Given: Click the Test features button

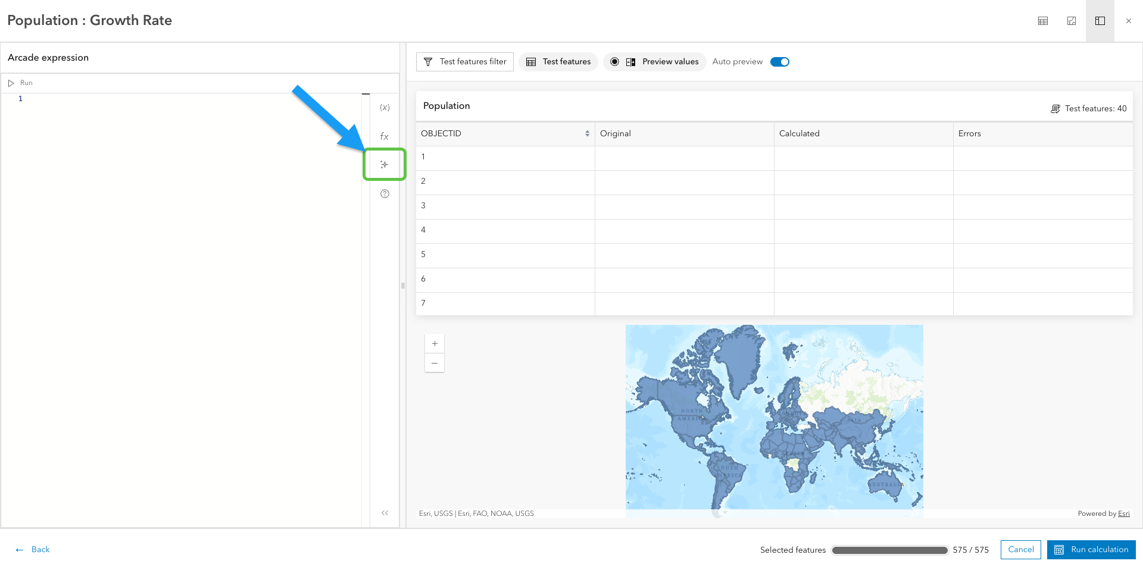Looking at the screenshot, I should tap(558, 62).
